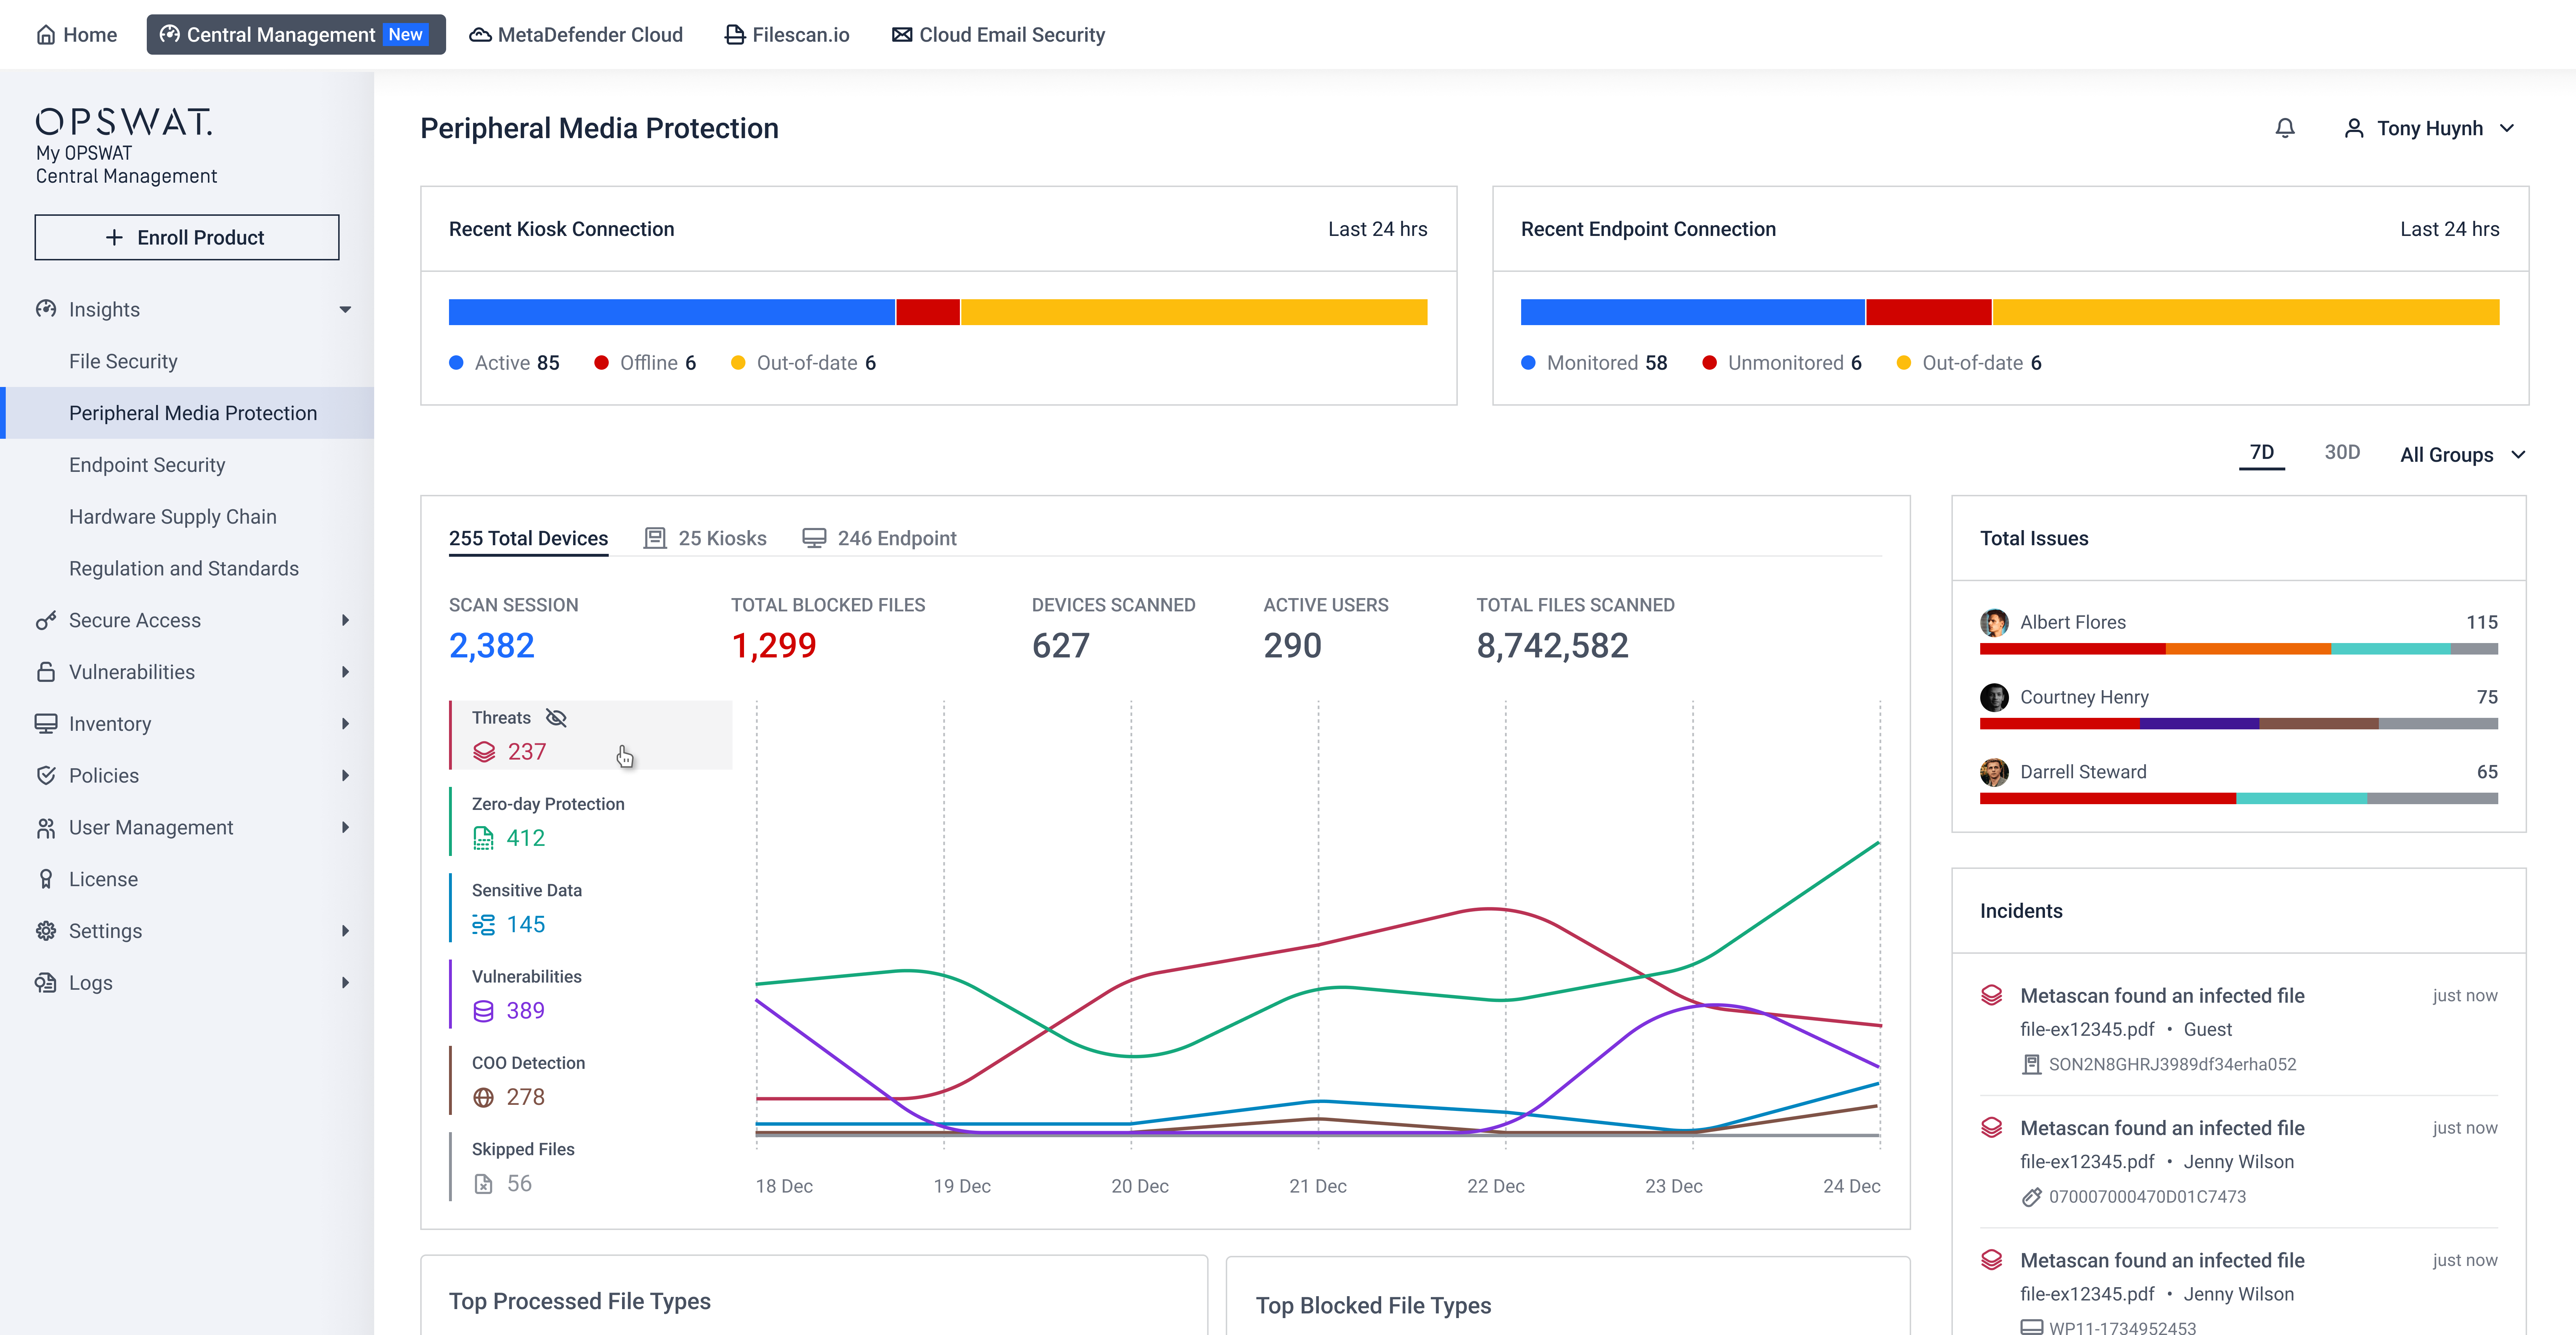Screen dimensions: 2576x1335
Task: Click the Enroll Product button
Action: pos(187,237)
